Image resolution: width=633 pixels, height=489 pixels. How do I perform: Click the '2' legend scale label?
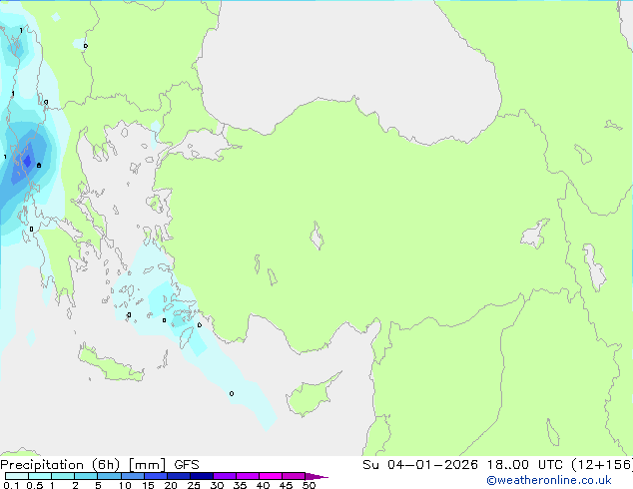click(75, 485)
